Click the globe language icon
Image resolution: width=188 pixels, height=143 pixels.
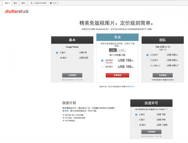coord(51,3)
